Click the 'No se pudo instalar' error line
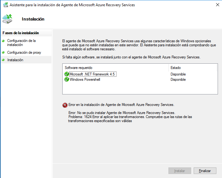This screenshot has width=222, height=178. tap(122, 113)
